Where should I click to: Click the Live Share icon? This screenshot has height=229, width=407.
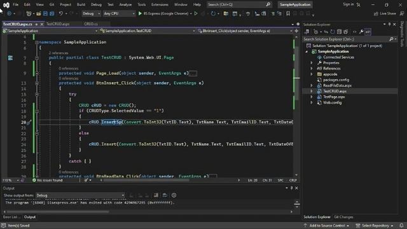click(376, 13)
